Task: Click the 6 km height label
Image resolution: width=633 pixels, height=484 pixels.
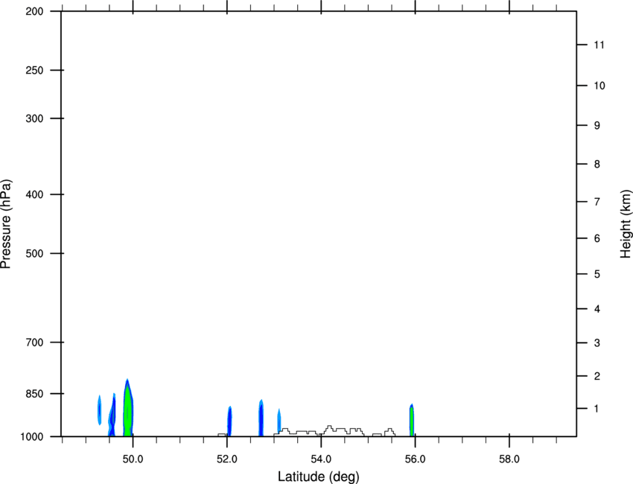Action: click(597, 238)
